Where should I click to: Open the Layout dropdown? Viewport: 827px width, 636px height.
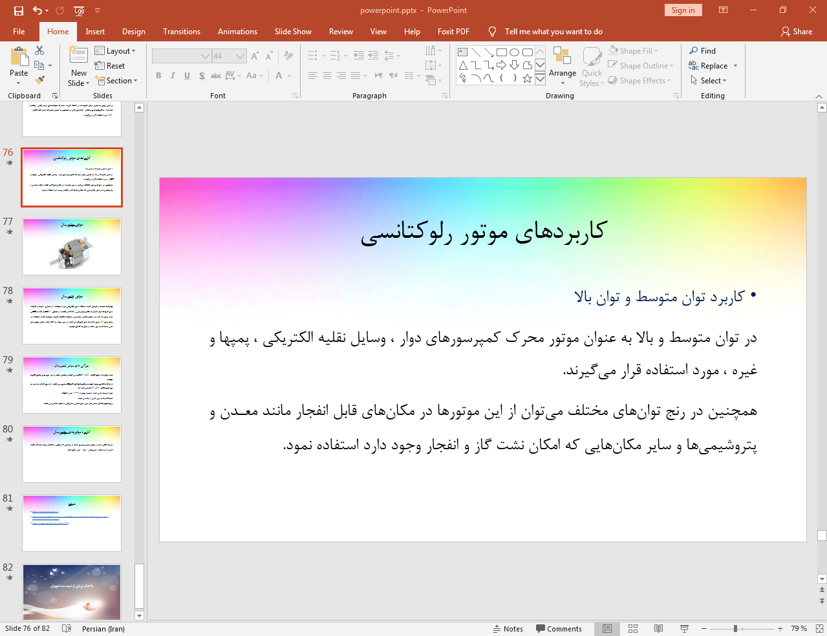pyautogui.click(x=115, y=50)
